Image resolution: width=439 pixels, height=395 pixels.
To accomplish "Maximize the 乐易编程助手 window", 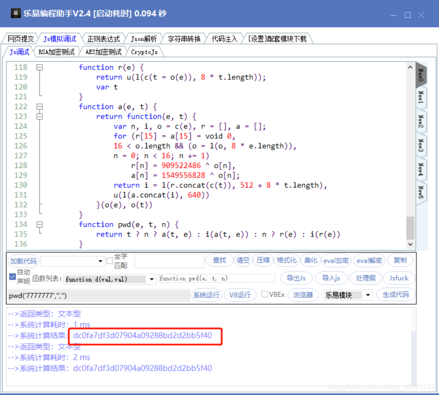I will [x=408, y=15].
